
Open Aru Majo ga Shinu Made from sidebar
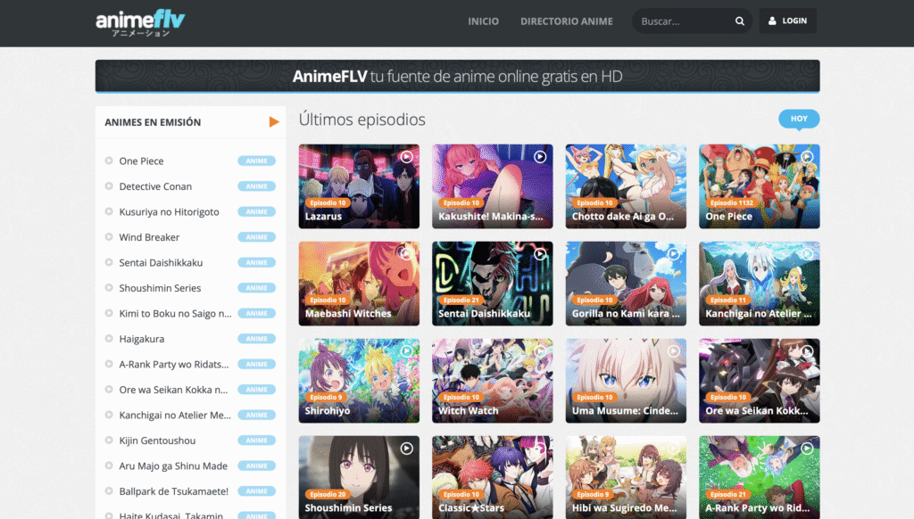click(x=173, y=466)
